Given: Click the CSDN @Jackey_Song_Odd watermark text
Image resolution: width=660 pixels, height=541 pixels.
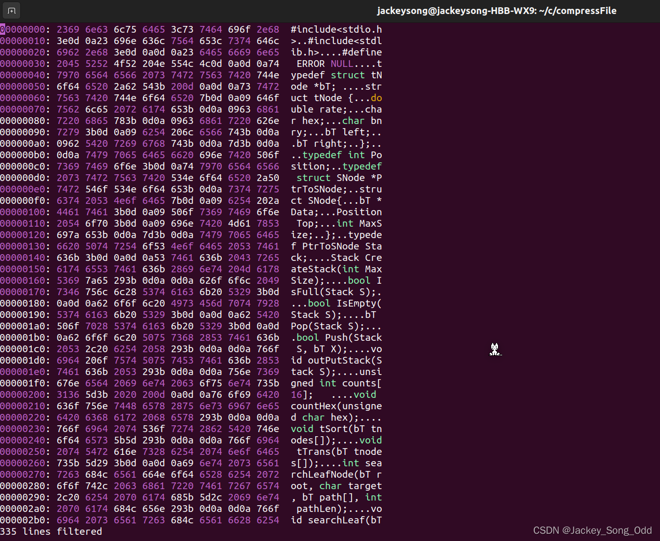Looking at the screenshot, I should [x=592, y=530].
